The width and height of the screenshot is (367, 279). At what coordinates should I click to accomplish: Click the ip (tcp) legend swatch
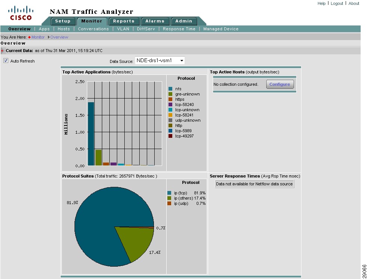pos(169,193)
